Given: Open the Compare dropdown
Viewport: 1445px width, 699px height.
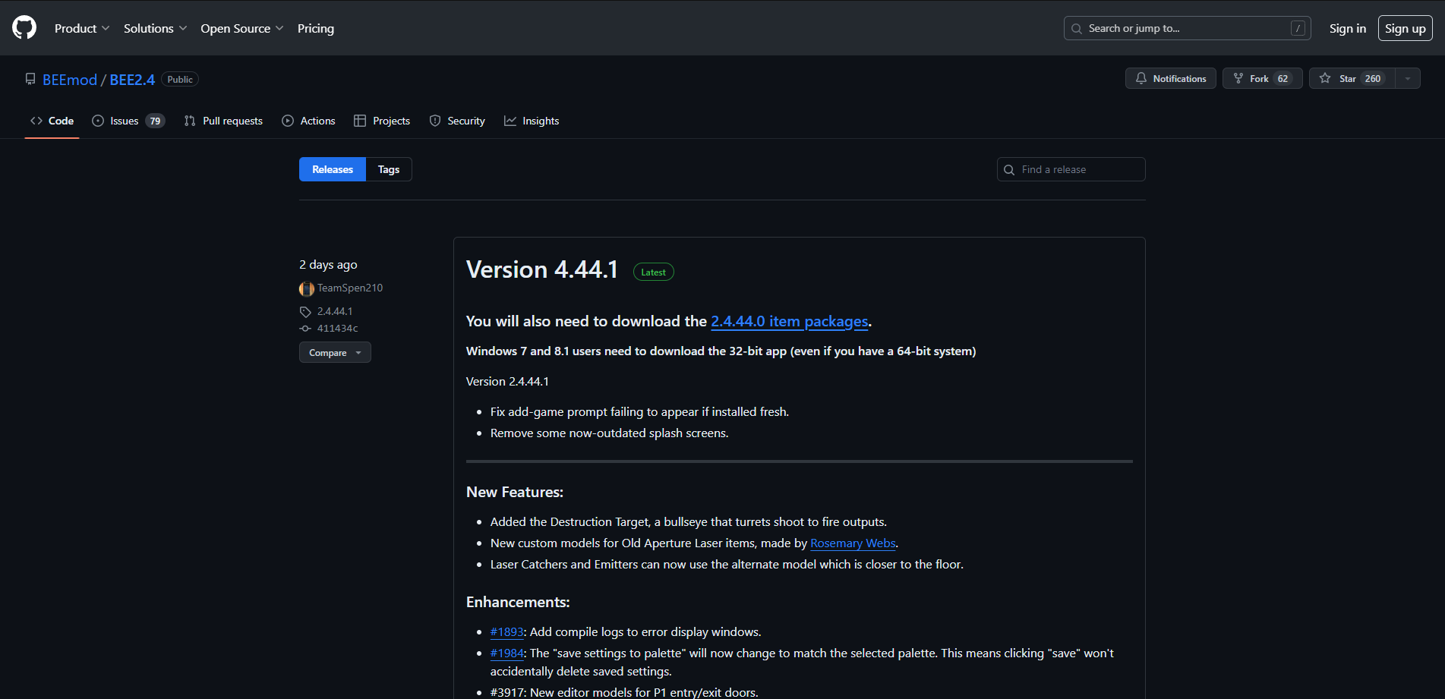Looking at the screenshot, I should pyautogui.click(x=335, y=352).
